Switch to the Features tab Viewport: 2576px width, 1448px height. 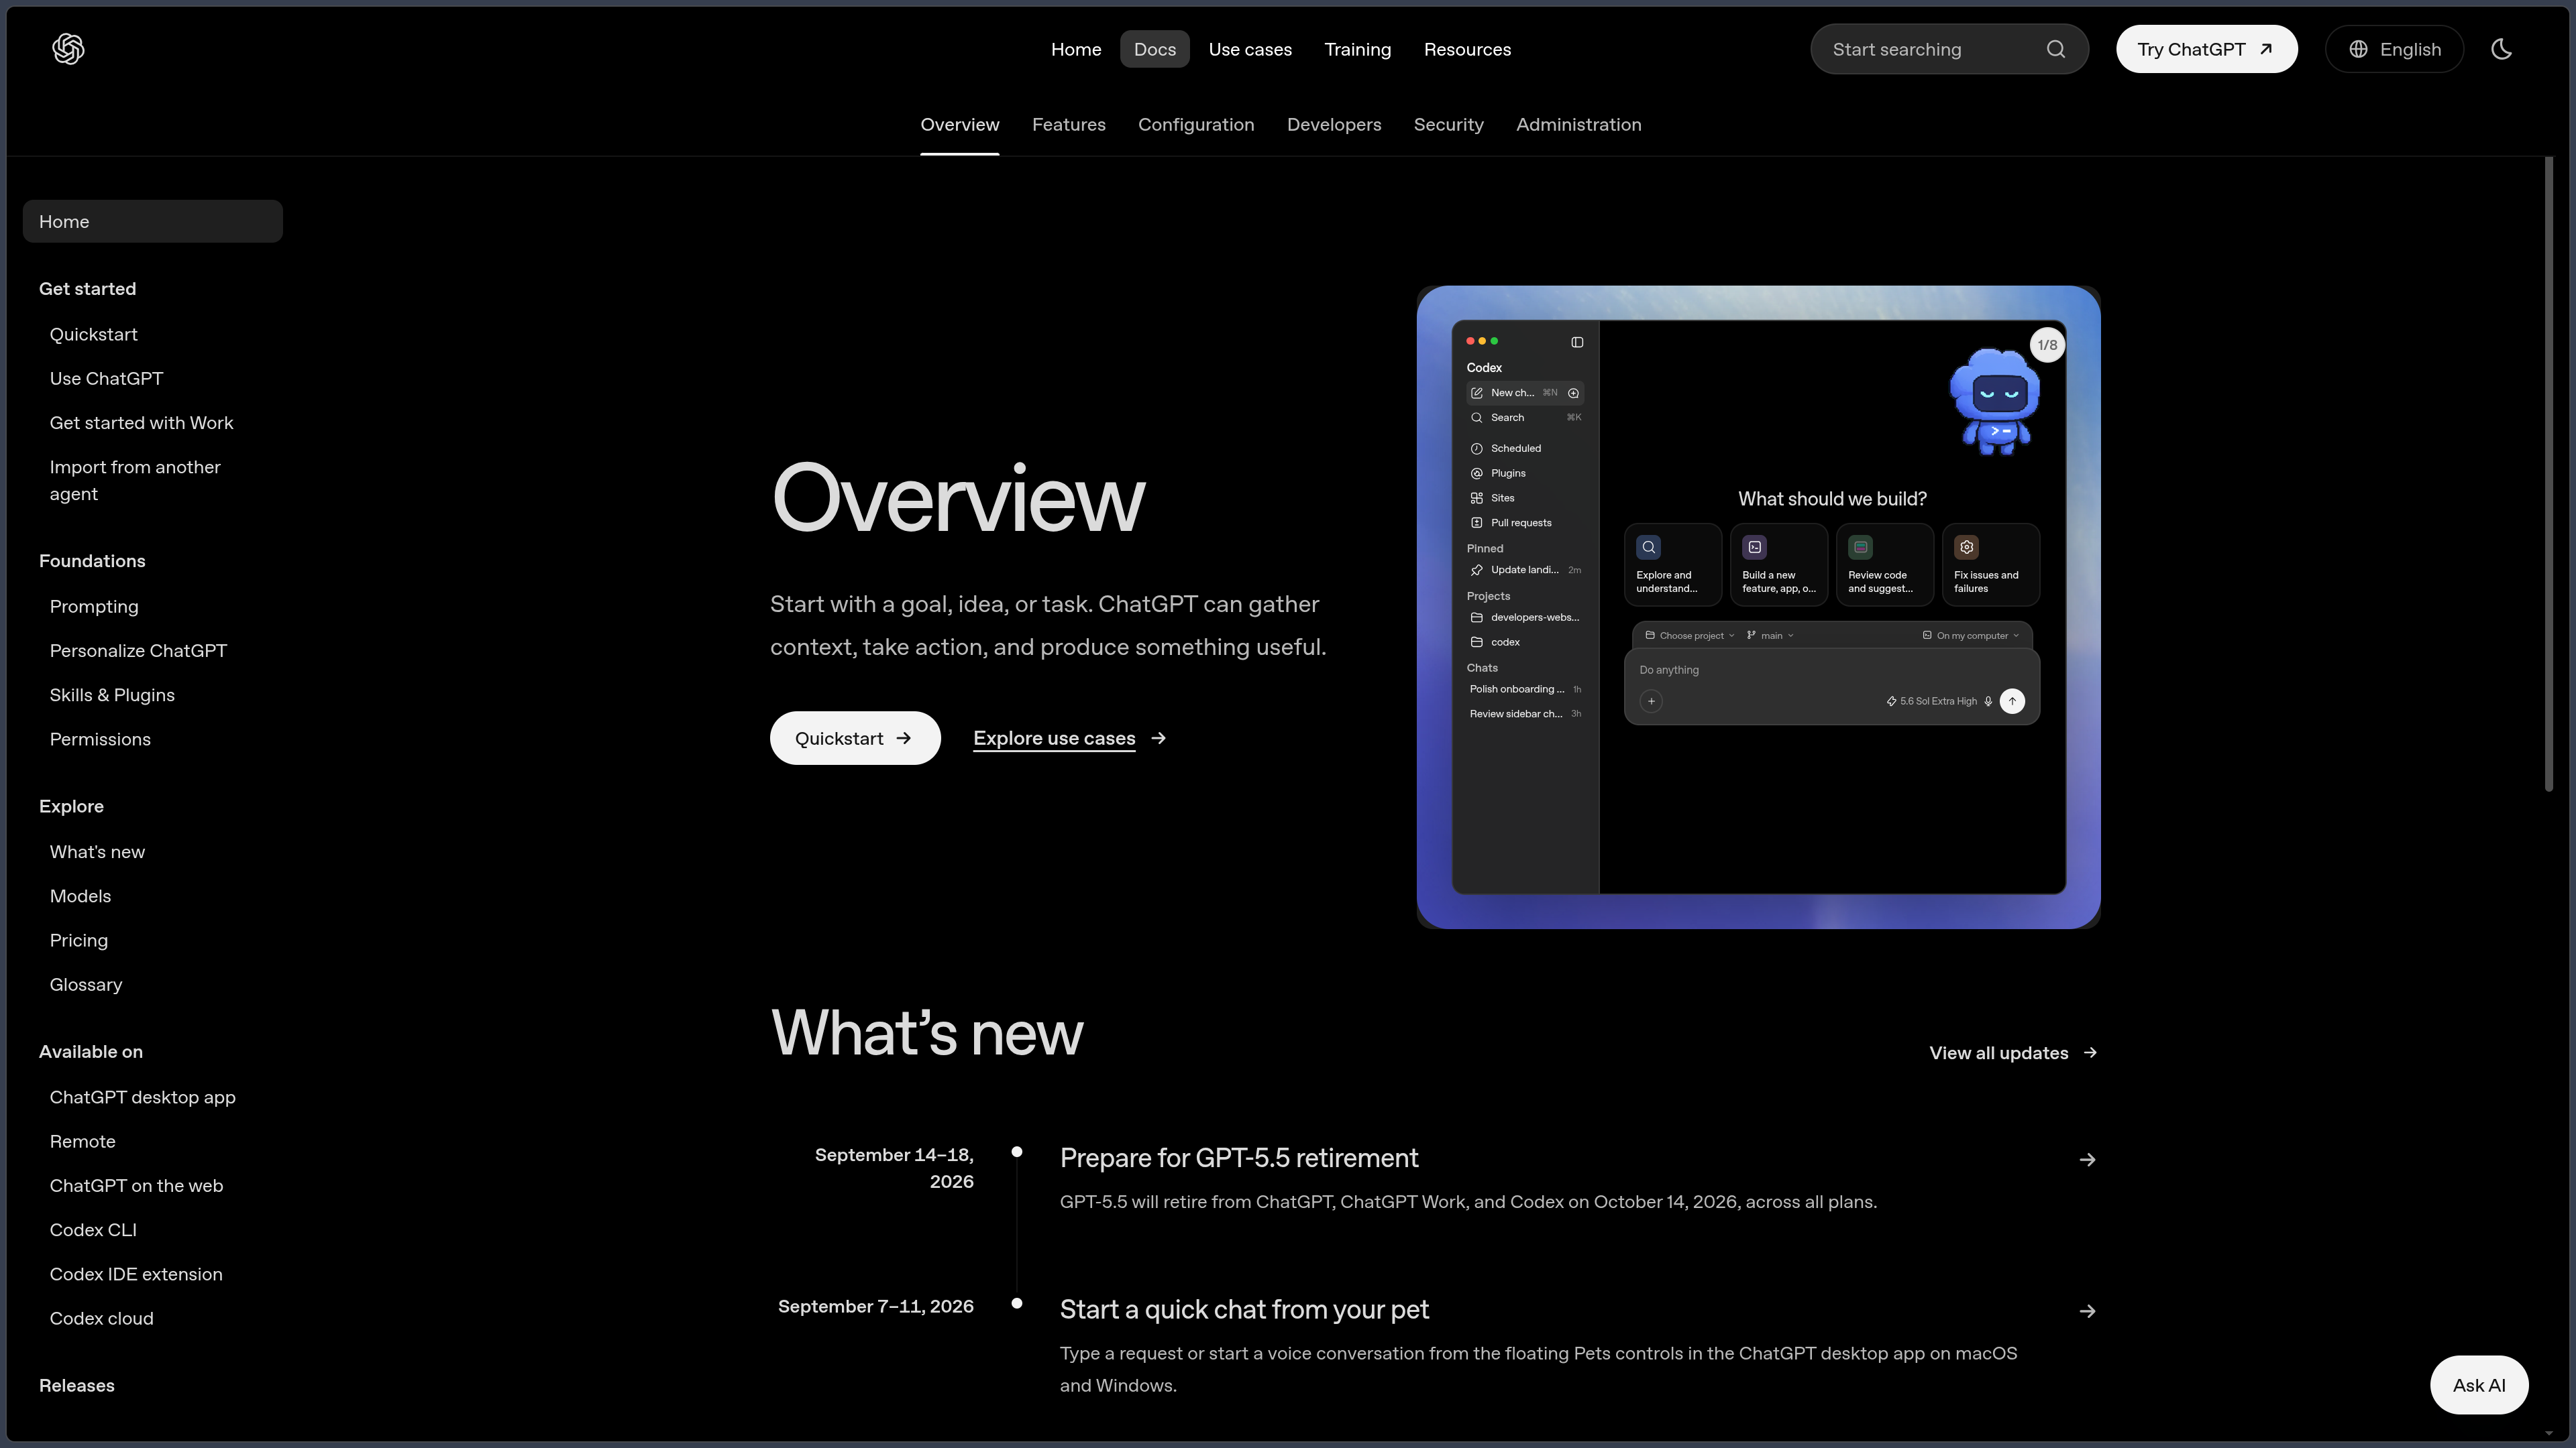click(1068, 125)
